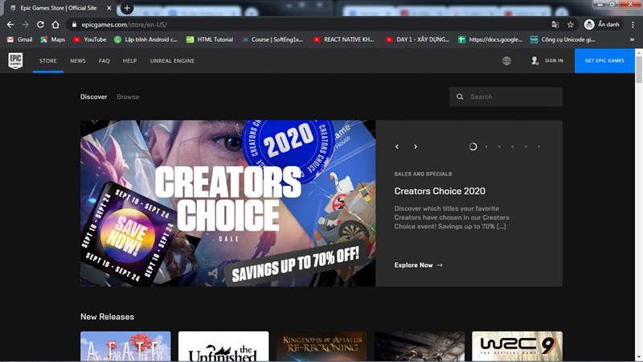Open the docs.google bookmark
This screenshot has width=643, height=362.
(490, 39)
